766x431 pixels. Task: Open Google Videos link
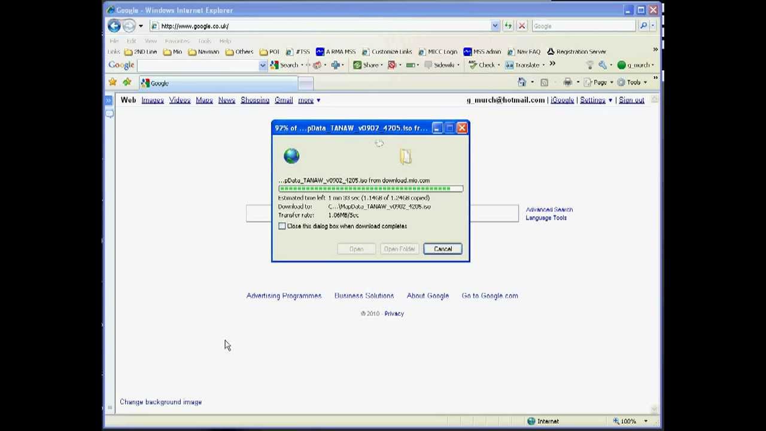[180, 100]
